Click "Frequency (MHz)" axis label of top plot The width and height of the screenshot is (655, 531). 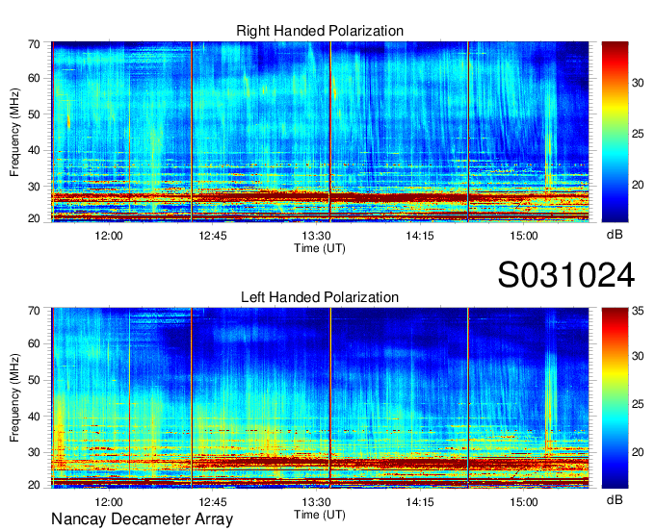[14, 132]
